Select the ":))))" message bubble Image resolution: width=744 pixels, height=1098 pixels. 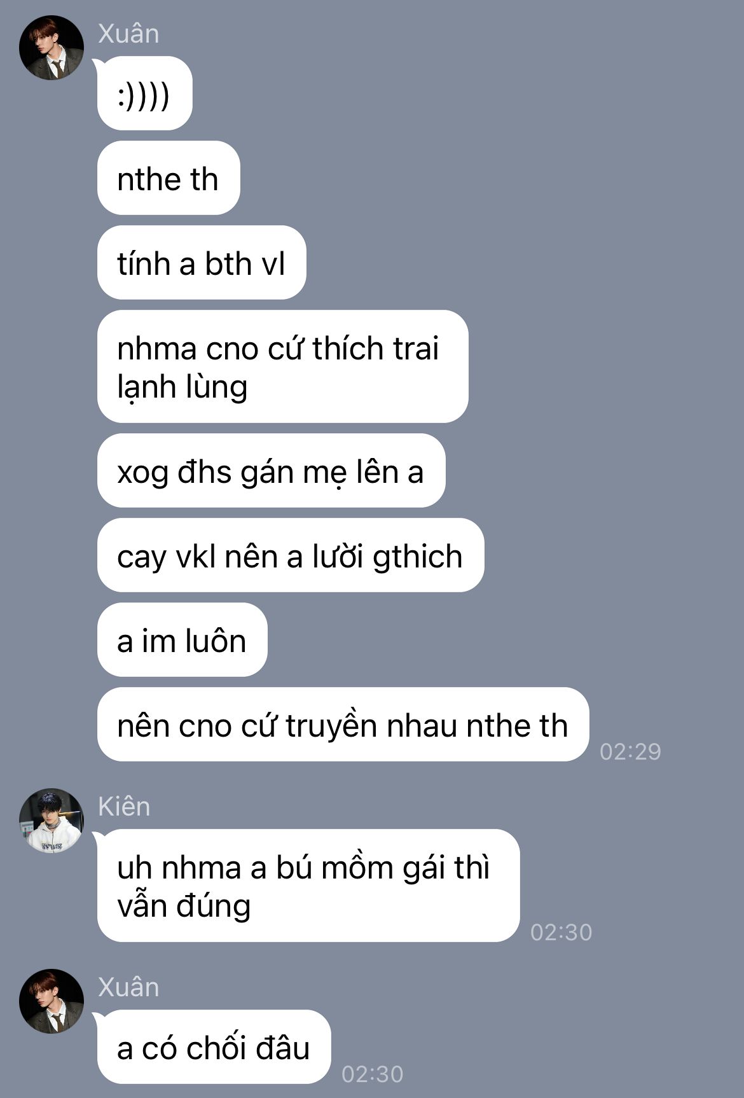144,94
